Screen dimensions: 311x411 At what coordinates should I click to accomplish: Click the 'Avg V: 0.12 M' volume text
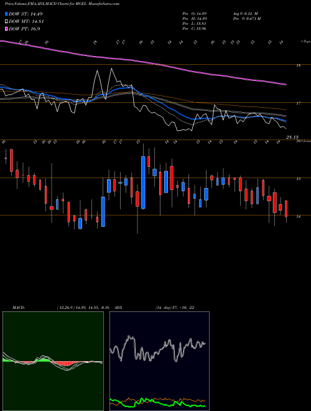pos(247,13)
